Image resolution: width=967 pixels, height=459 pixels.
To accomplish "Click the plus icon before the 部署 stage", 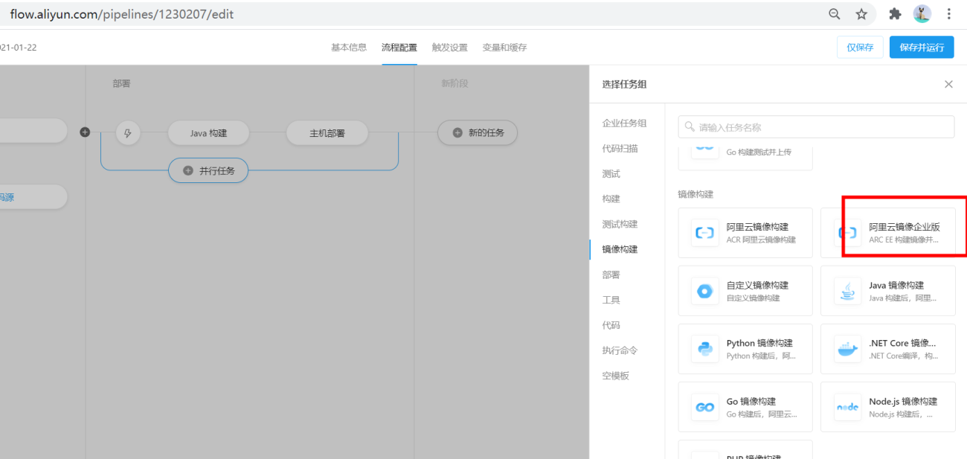I will [x=85, y=132].
